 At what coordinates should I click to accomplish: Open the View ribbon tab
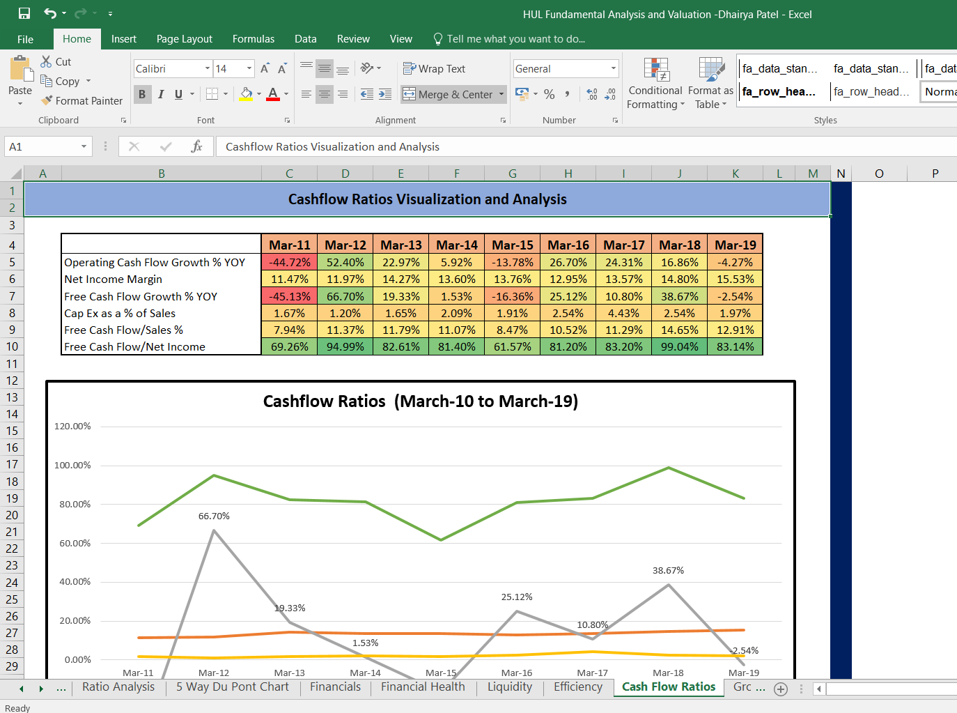401,39
